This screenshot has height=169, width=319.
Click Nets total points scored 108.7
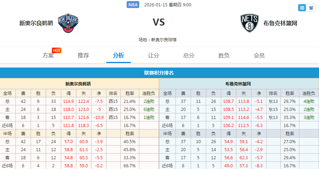229,101
